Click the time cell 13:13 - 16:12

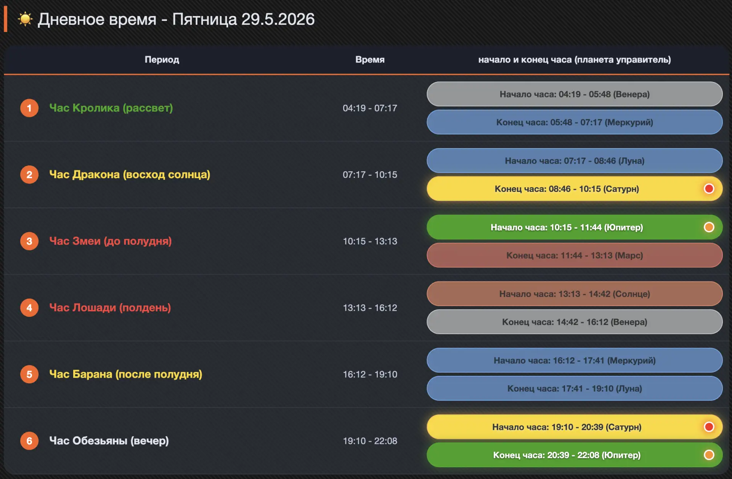tap(370, 308)
